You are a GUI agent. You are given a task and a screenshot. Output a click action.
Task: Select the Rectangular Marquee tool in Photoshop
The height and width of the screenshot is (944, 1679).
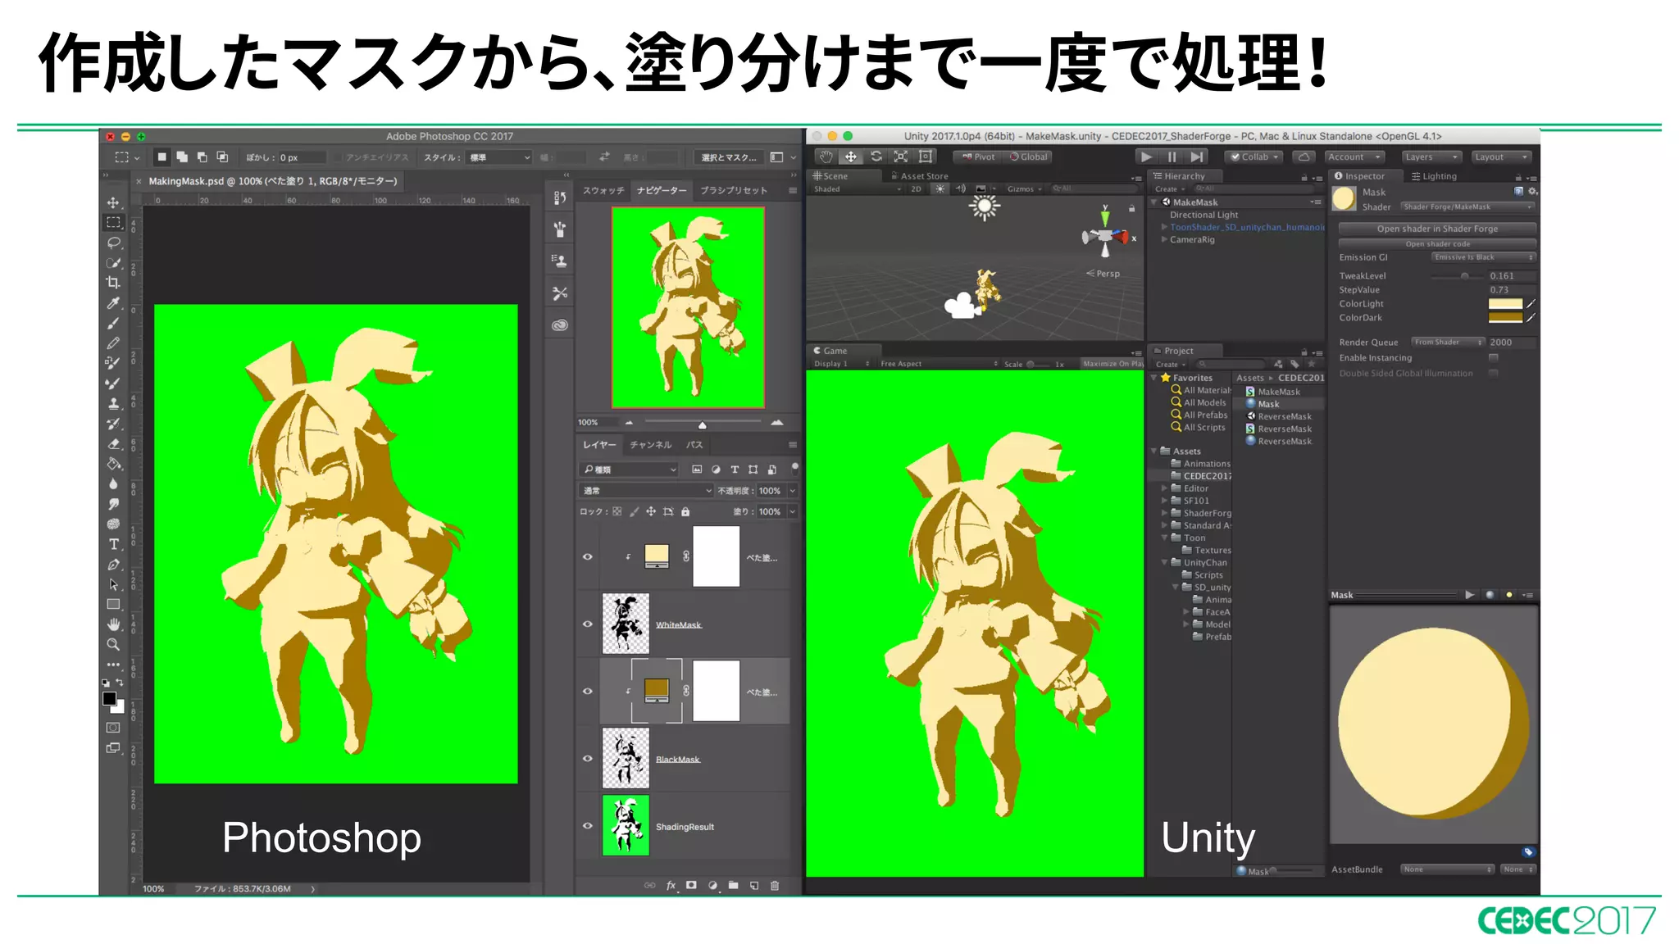113,223
